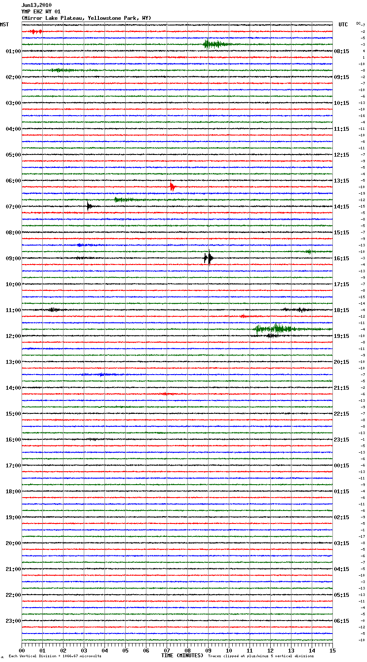Click the 17:00 MST time label
This screenshot has width=367, height=662.
13,466
